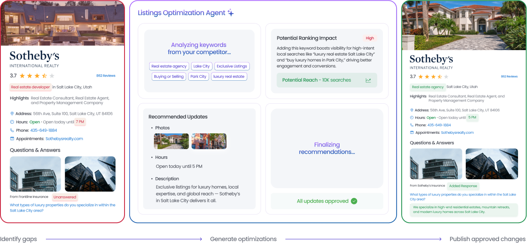
Task: Click the first recommended house photo thumbnail
Action: click(171, 141)
